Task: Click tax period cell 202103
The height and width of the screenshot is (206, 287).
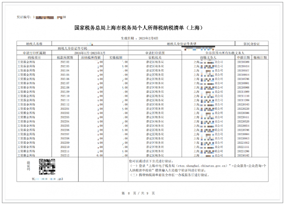Action: [65, 66]
